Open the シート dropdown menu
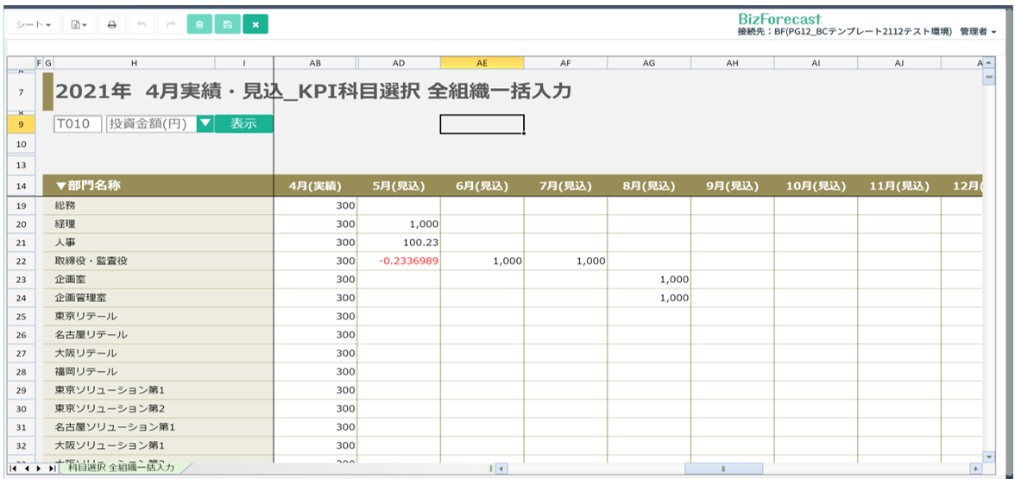Viewport: 1015px width, 479px height. tap(35, 25)
